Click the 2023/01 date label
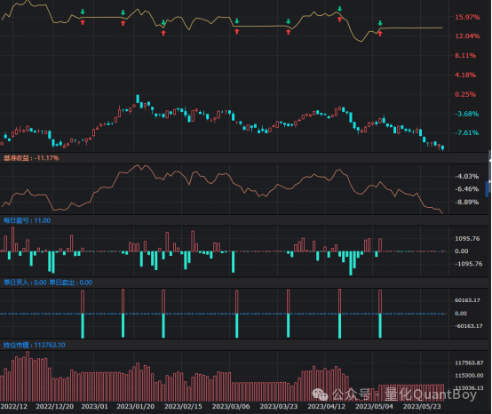Image resolution: width=492 pixels, height=414 pixels. 94,407
